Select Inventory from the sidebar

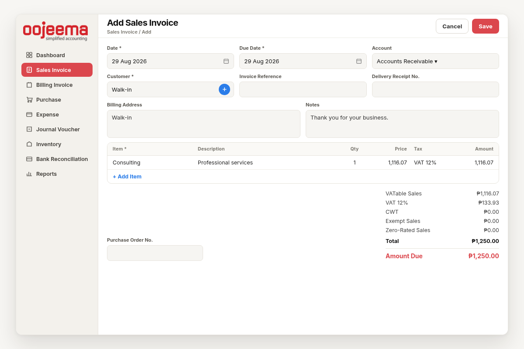click(x=57, y=144)
